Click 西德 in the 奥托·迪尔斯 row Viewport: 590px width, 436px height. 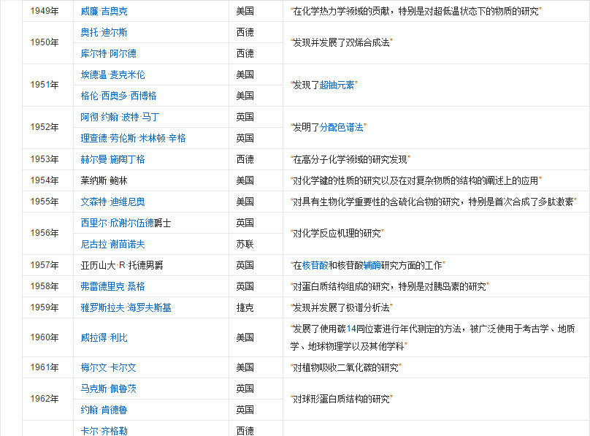click(245, 32)
